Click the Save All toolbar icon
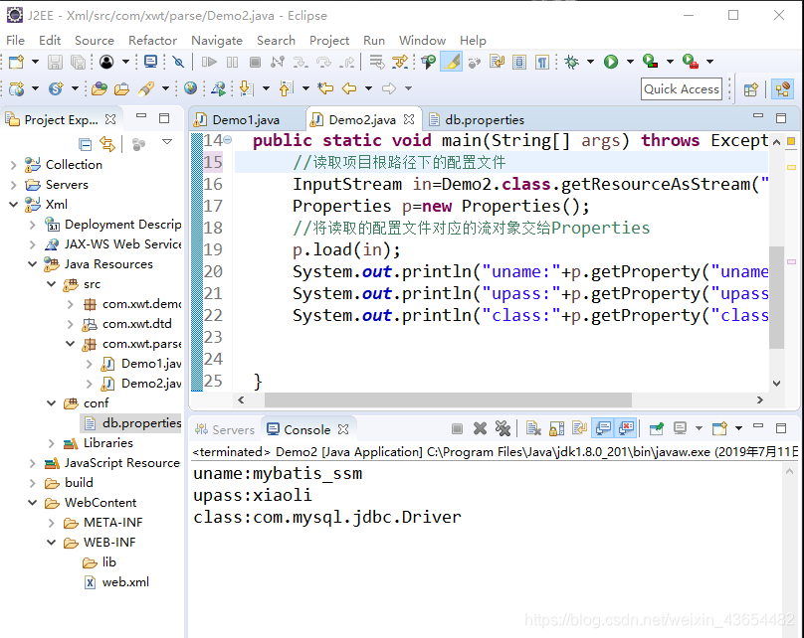This screenshot has width=804, height=638. point(78,62)
